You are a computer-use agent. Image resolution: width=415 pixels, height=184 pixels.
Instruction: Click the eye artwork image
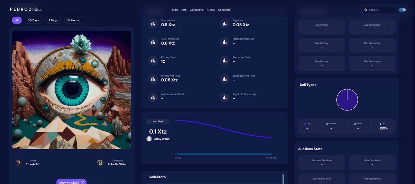pyautogui.click(x=72, y=90)
